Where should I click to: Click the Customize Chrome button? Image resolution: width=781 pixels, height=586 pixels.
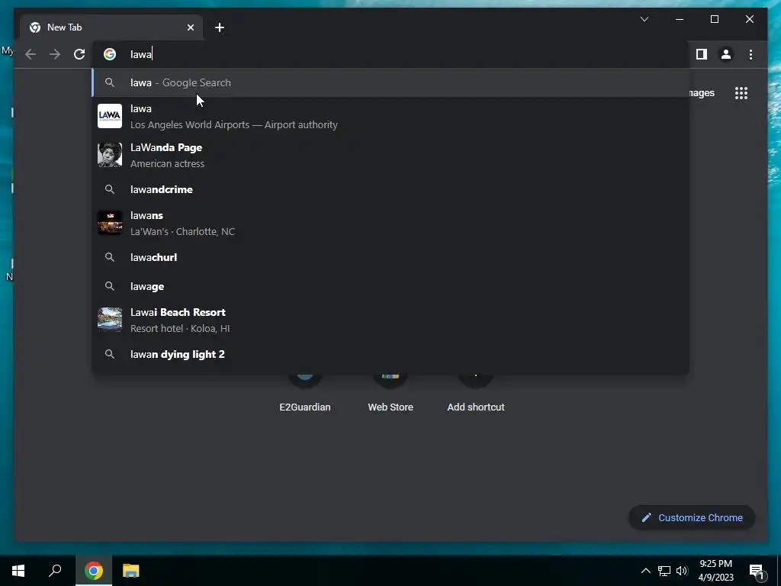point(692,518)
